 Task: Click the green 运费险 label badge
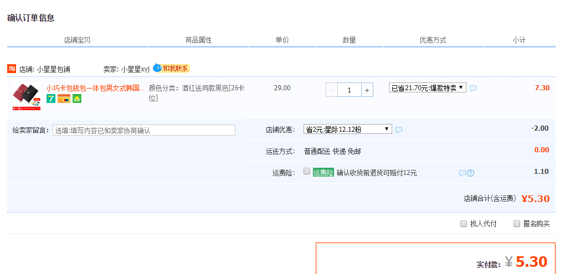[323, 173]
